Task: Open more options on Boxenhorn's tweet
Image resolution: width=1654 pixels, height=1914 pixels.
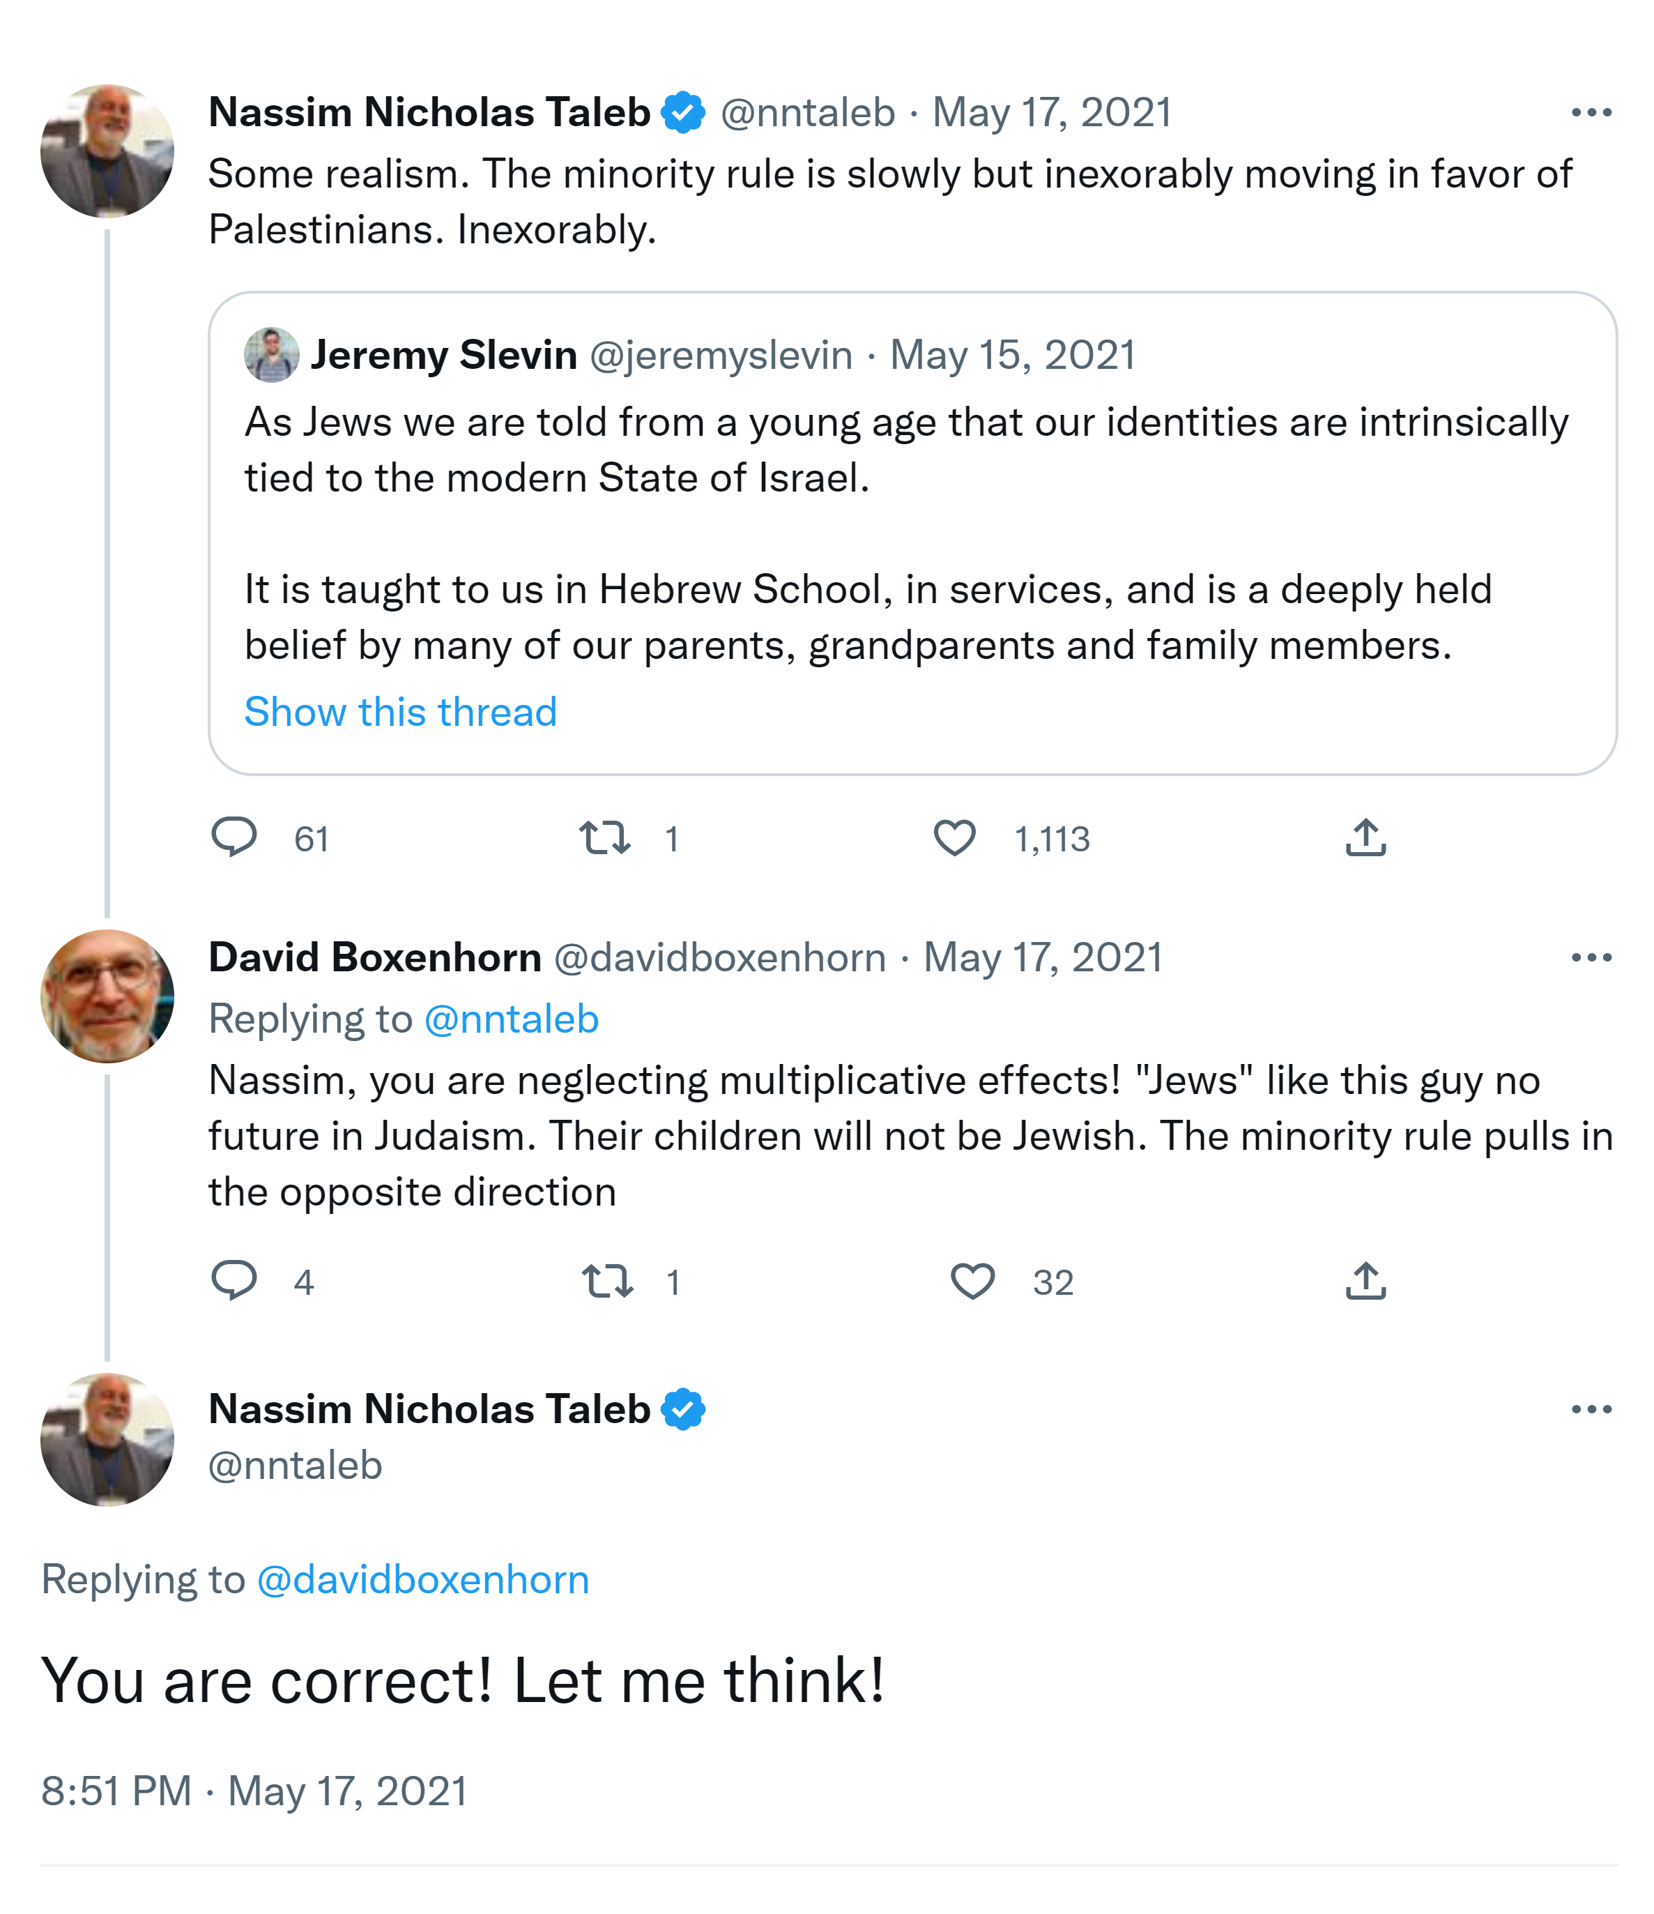Action: [x=1591, y=958]
